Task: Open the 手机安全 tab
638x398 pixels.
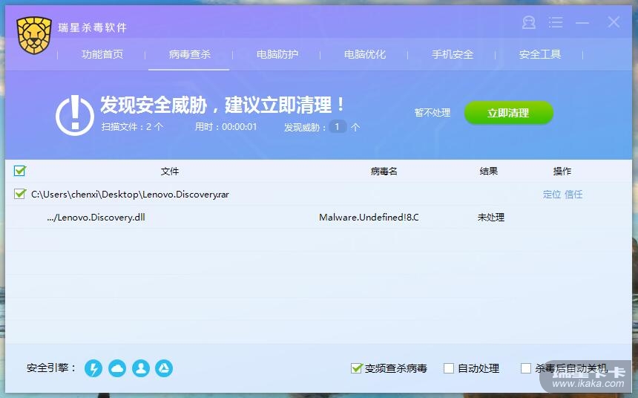Action: coord(453,54)
